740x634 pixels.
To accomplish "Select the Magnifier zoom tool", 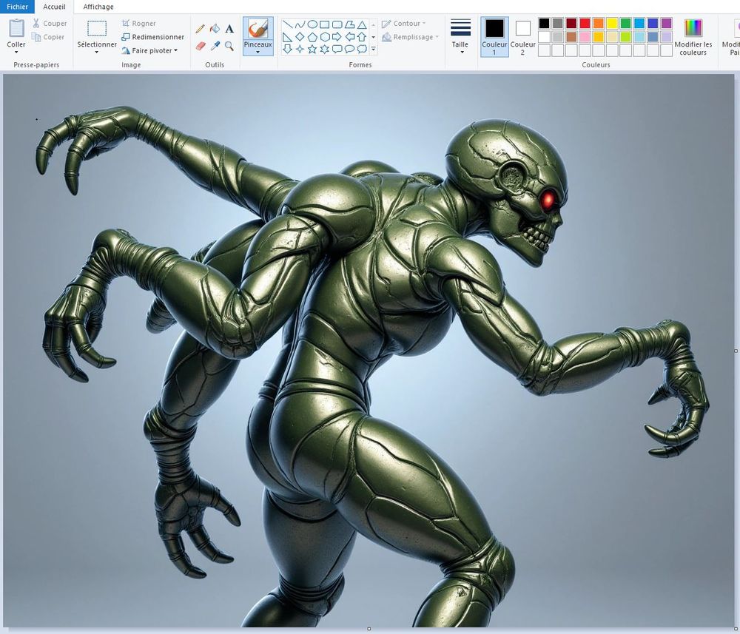I will (229, 46).
